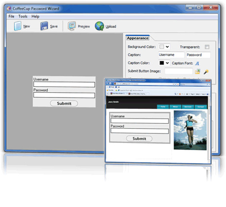Open the Tools menu

click(x=23, y=16)
